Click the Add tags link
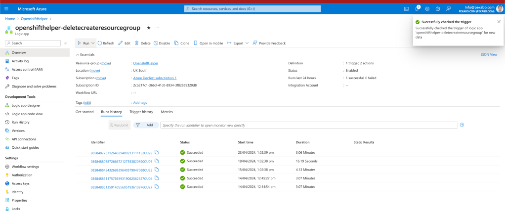The width and height of the screenshot is (505, 217). (140, 103)
